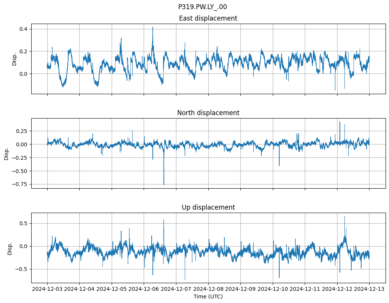Pick the 2024-12-05 date tick label
This screenshot has height=303, width=389.
click(x=112, y=289)
